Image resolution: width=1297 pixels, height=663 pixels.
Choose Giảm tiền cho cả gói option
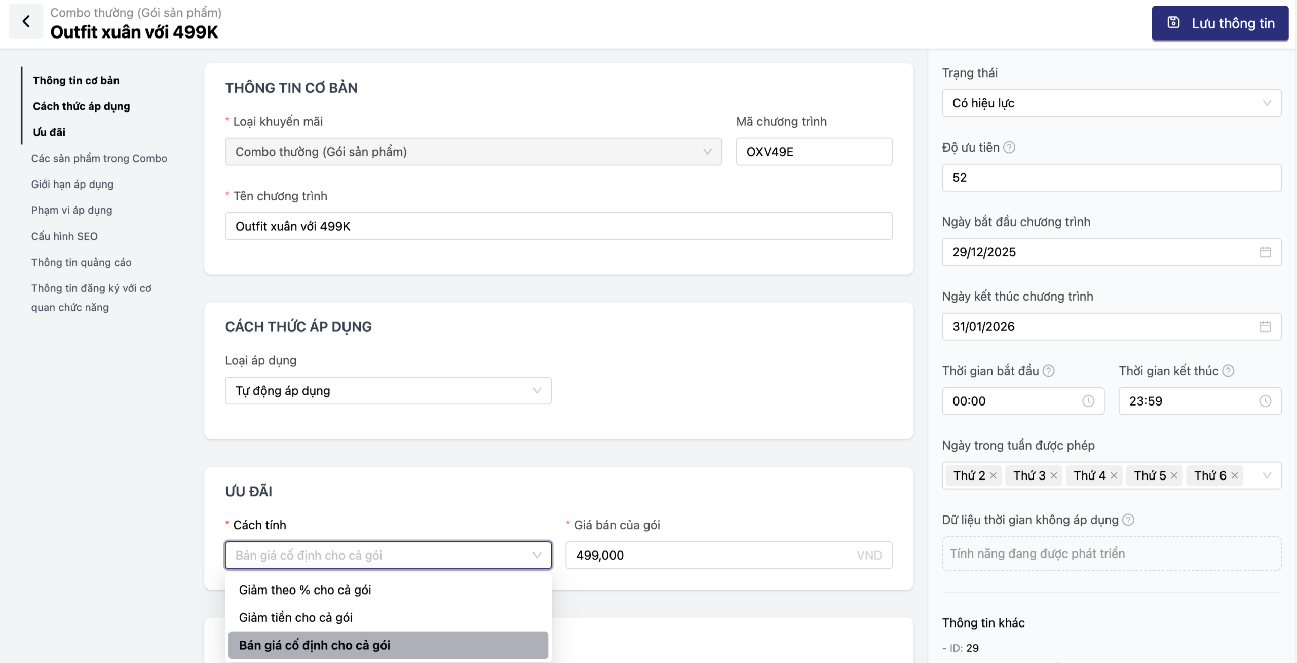296,617
